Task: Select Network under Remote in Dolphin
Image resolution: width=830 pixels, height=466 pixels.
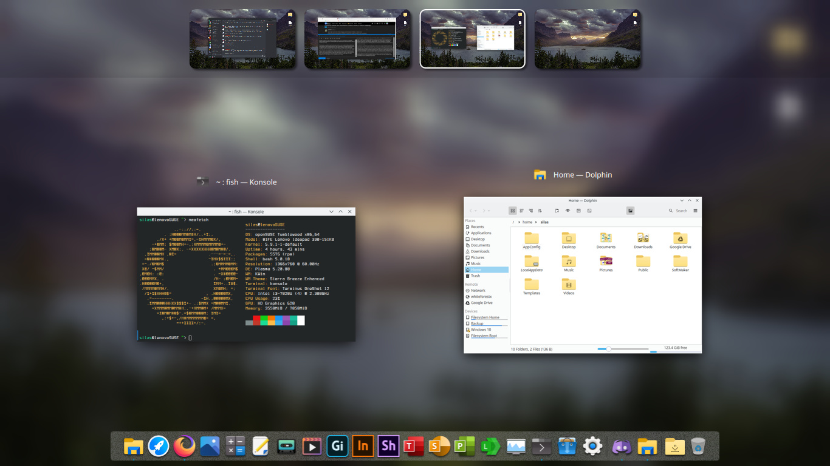Action: tap(478, 291)
